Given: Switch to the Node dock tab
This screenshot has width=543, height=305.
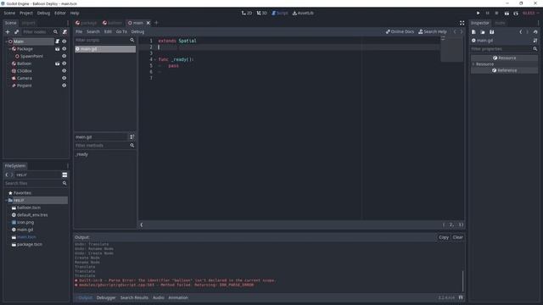Looking at the screenshot, I should 500,23.
